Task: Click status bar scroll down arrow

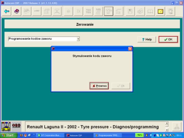Action: coord(167,130)
